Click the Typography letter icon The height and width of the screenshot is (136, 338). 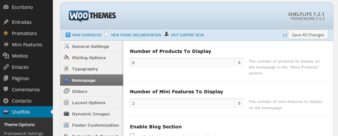pyautogui.click(x=66, y=68)
